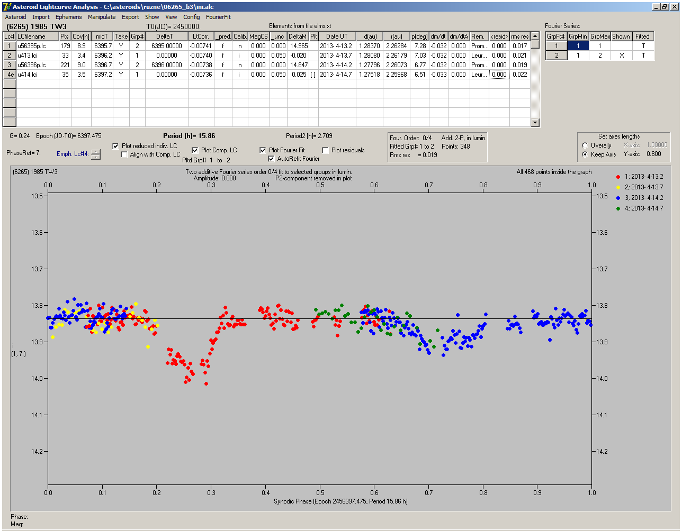Viewport: 682px width, 531px height.
Task: Toggle AutoRefit Fourier checkbox
Action: pos(272,159)
